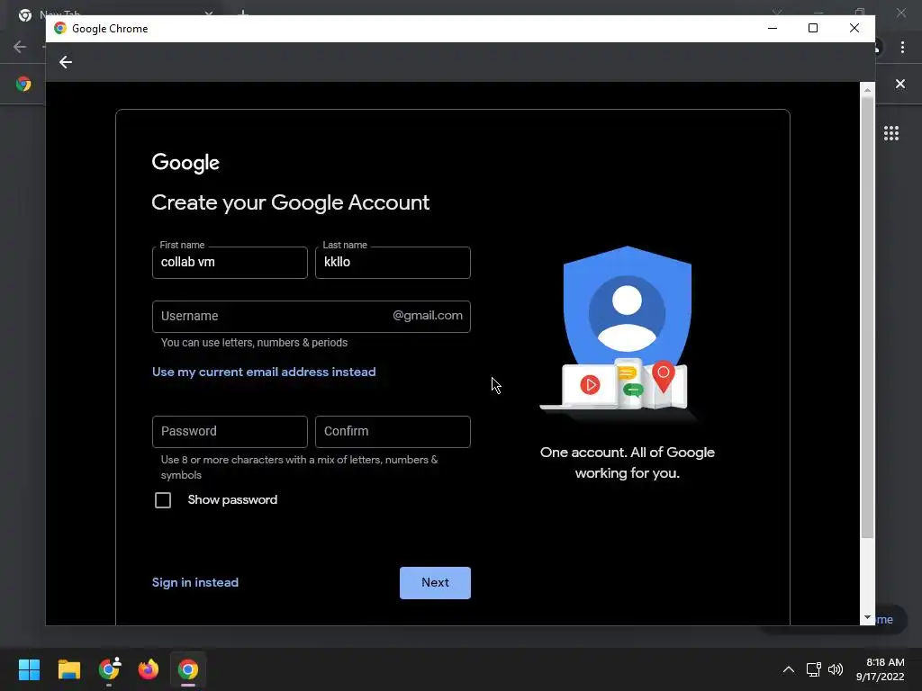Close the Google Chrome sign-up window

[x=854, y=28]
